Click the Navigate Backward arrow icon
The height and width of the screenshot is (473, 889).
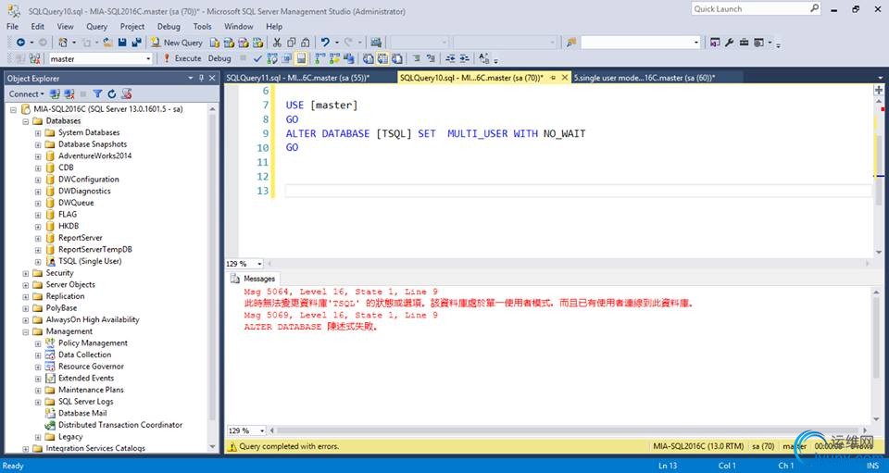point(20,43)
